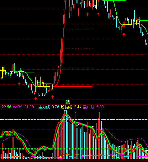Click the green 跌 signal marker
Screen dimensions: 148x162
click(68, 102)
